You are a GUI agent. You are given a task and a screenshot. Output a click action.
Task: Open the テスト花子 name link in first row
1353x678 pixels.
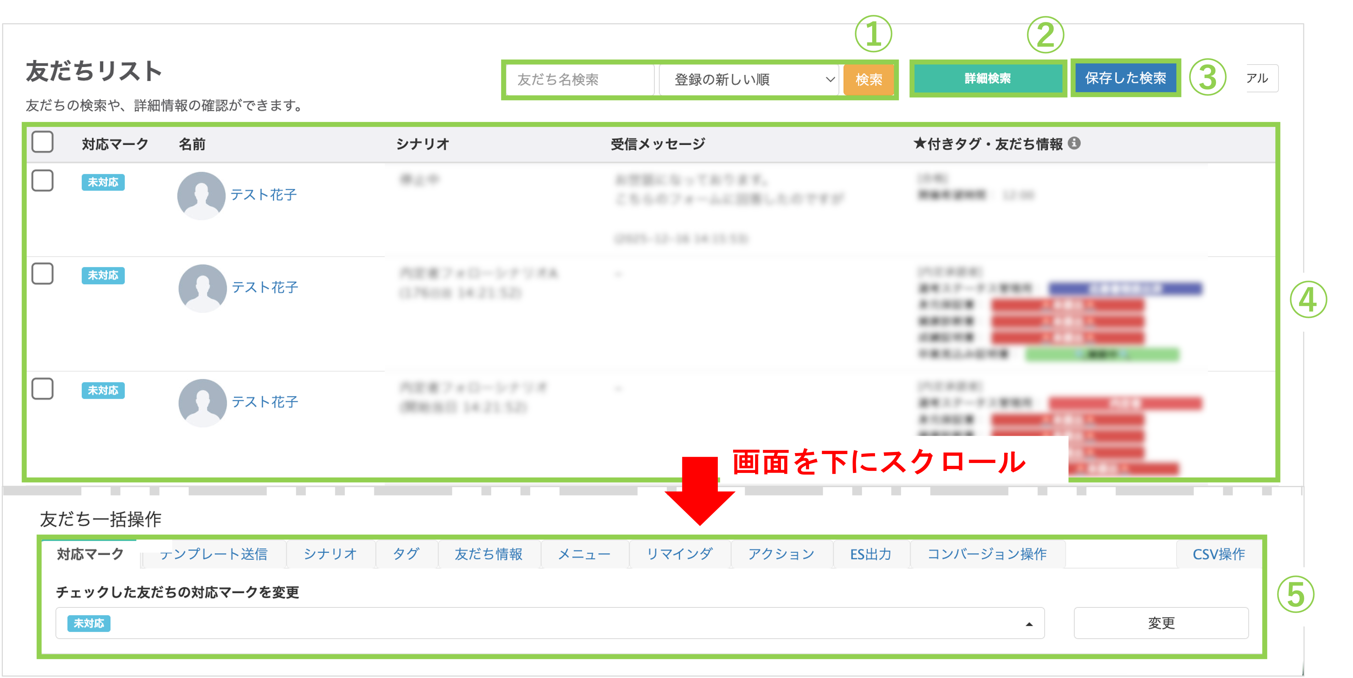click(x=264, y=195)
